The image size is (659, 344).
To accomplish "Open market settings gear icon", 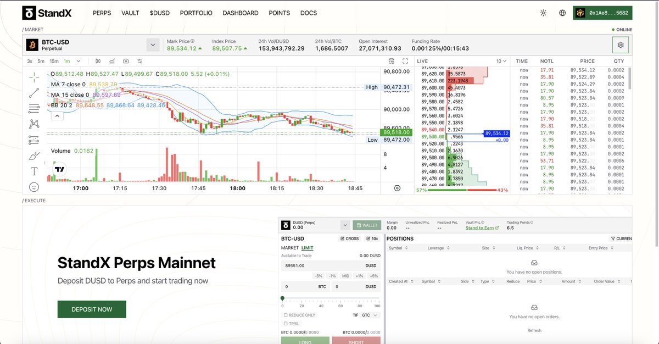I will [621, 45].
